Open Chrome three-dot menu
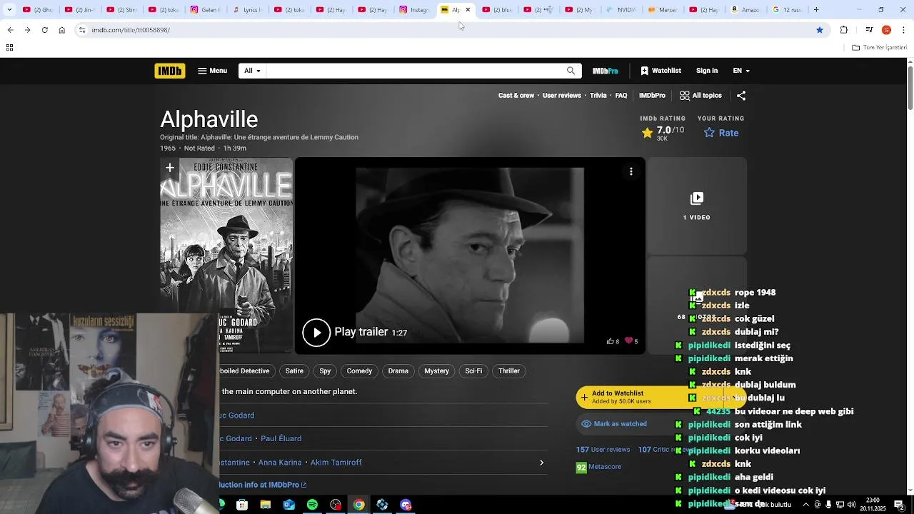914x514 pixels. click(904, 30)
